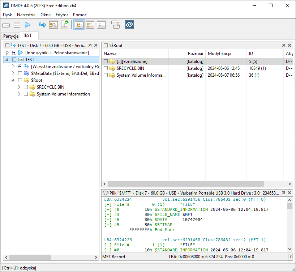Screen dimensions: 296x272
Task: Tick the [..][+znalezione] row checkbox
Action: 106,61
